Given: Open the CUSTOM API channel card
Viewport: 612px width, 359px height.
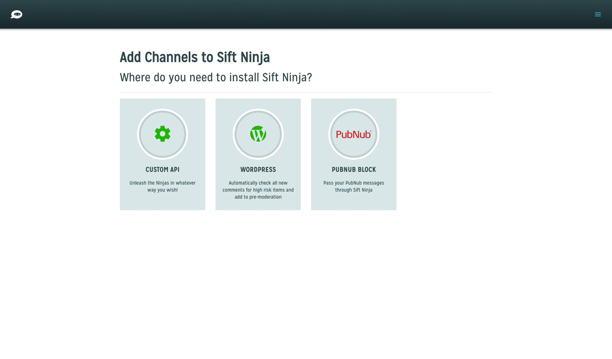Looking at the screenshot, I should 162,154.
